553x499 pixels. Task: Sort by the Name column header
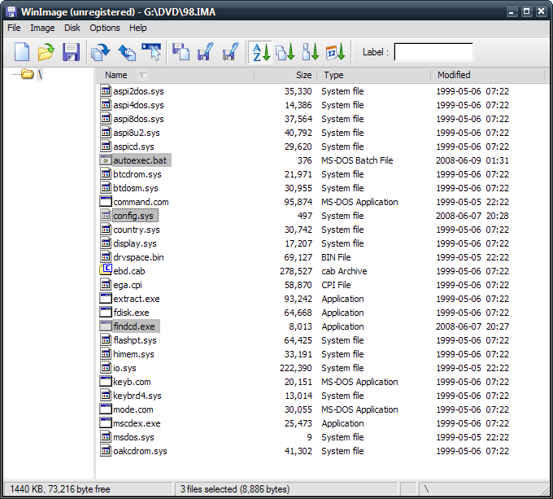[x=116, y=75]
